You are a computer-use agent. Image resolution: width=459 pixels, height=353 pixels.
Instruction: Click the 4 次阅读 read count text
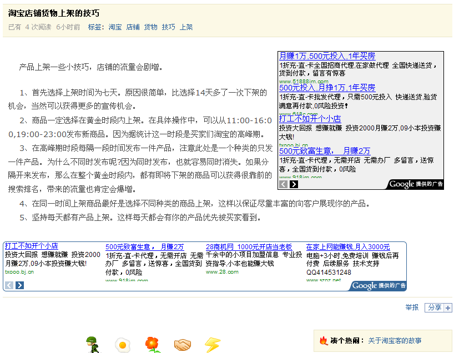(38, 27)
